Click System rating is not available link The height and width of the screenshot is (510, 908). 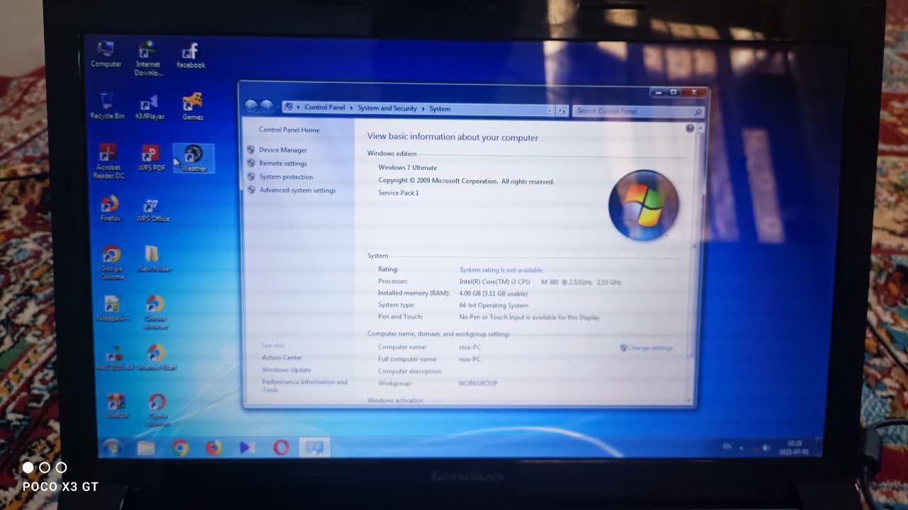501,270
